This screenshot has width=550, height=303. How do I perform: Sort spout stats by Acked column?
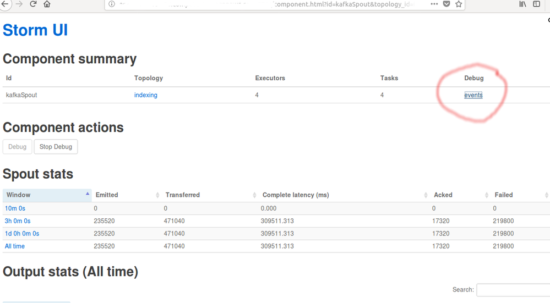[461, 195]
